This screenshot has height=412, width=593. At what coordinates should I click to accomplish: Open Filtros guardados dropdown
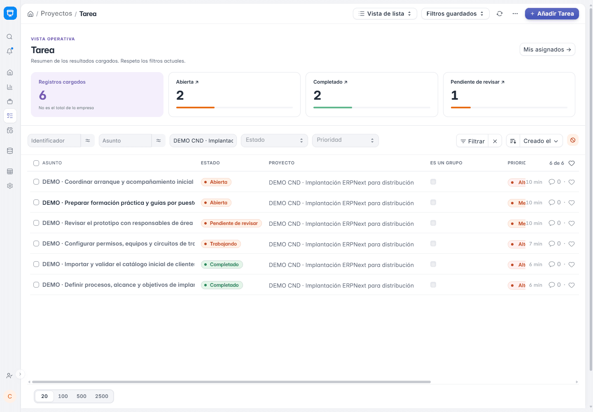pyautogui.click(x=455, y=14)
